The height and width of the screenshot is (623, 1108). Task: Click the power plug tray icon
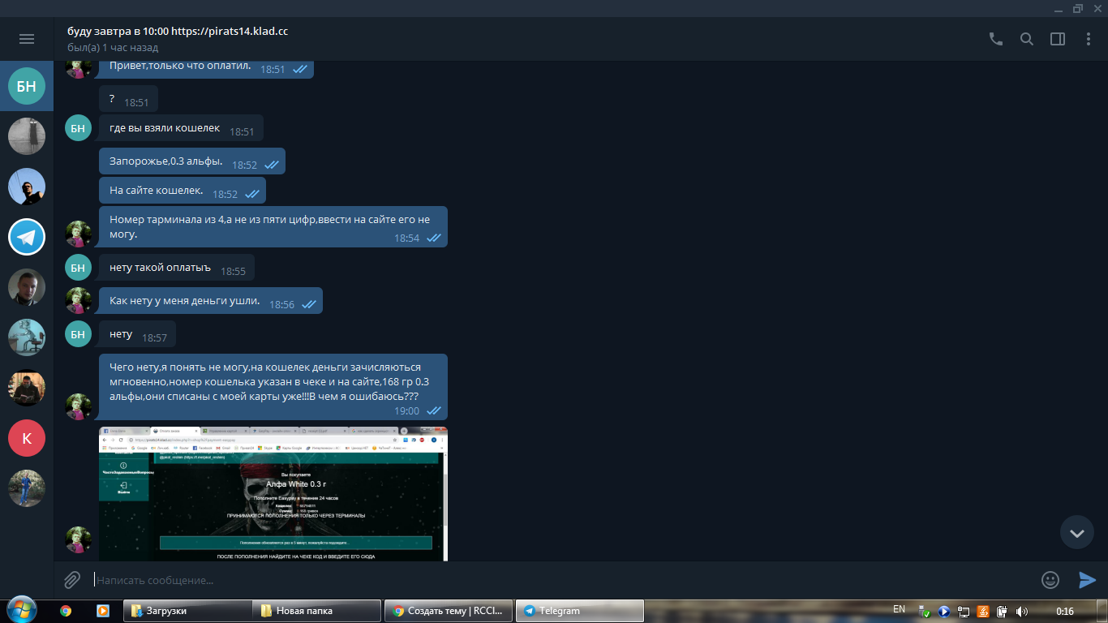(1003, 611)
